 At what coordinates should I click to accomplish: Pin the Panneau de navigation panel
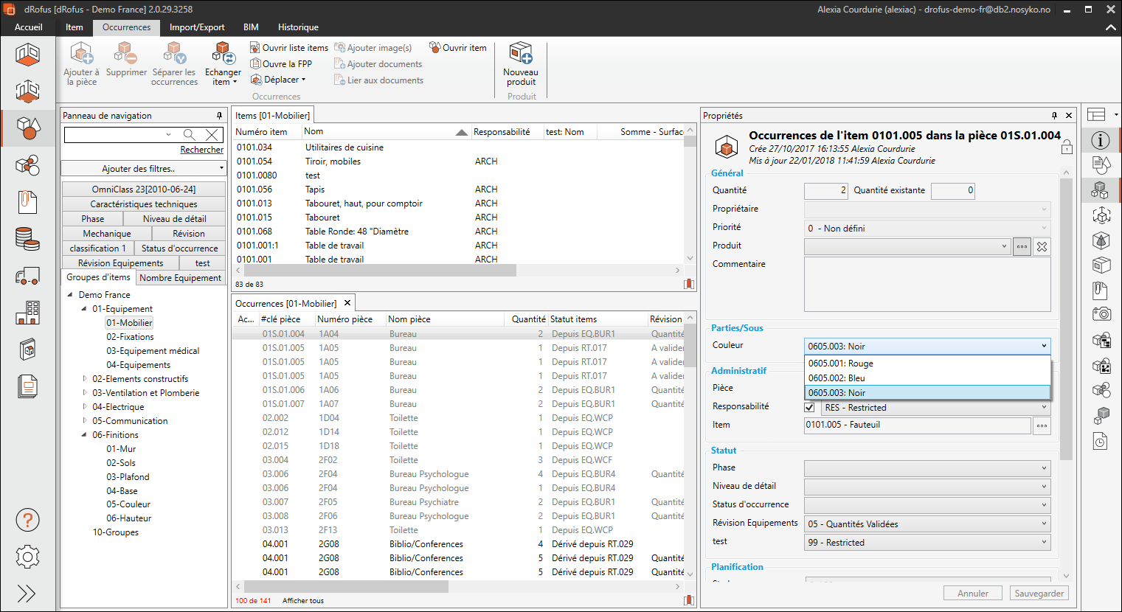(x=219, y=116)
